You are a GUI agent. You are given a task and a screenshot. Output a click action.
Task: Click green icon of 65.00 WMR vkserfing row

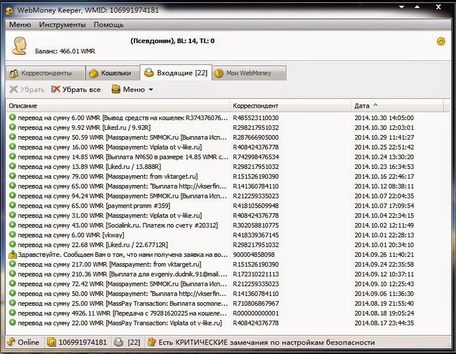[12, 186]
